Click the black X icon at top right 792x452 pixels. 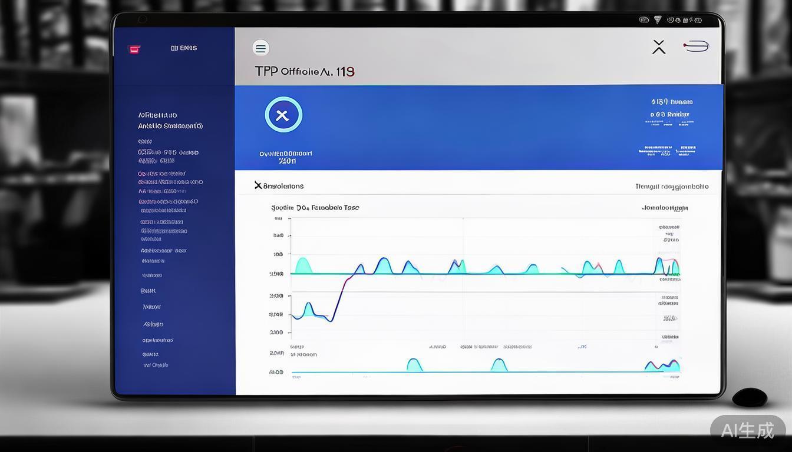coord(659,47)
